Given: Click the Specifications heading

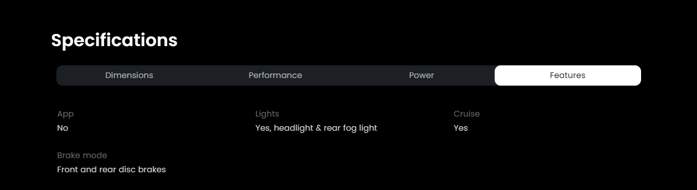Looking at the screenshot, I should (x=114, y=41).
